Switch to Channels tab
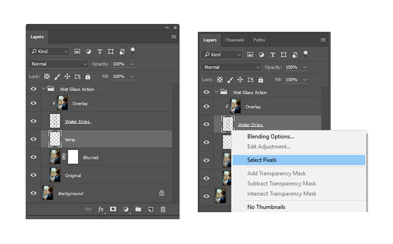The image size is (393, 244). [x=235, y=40]
